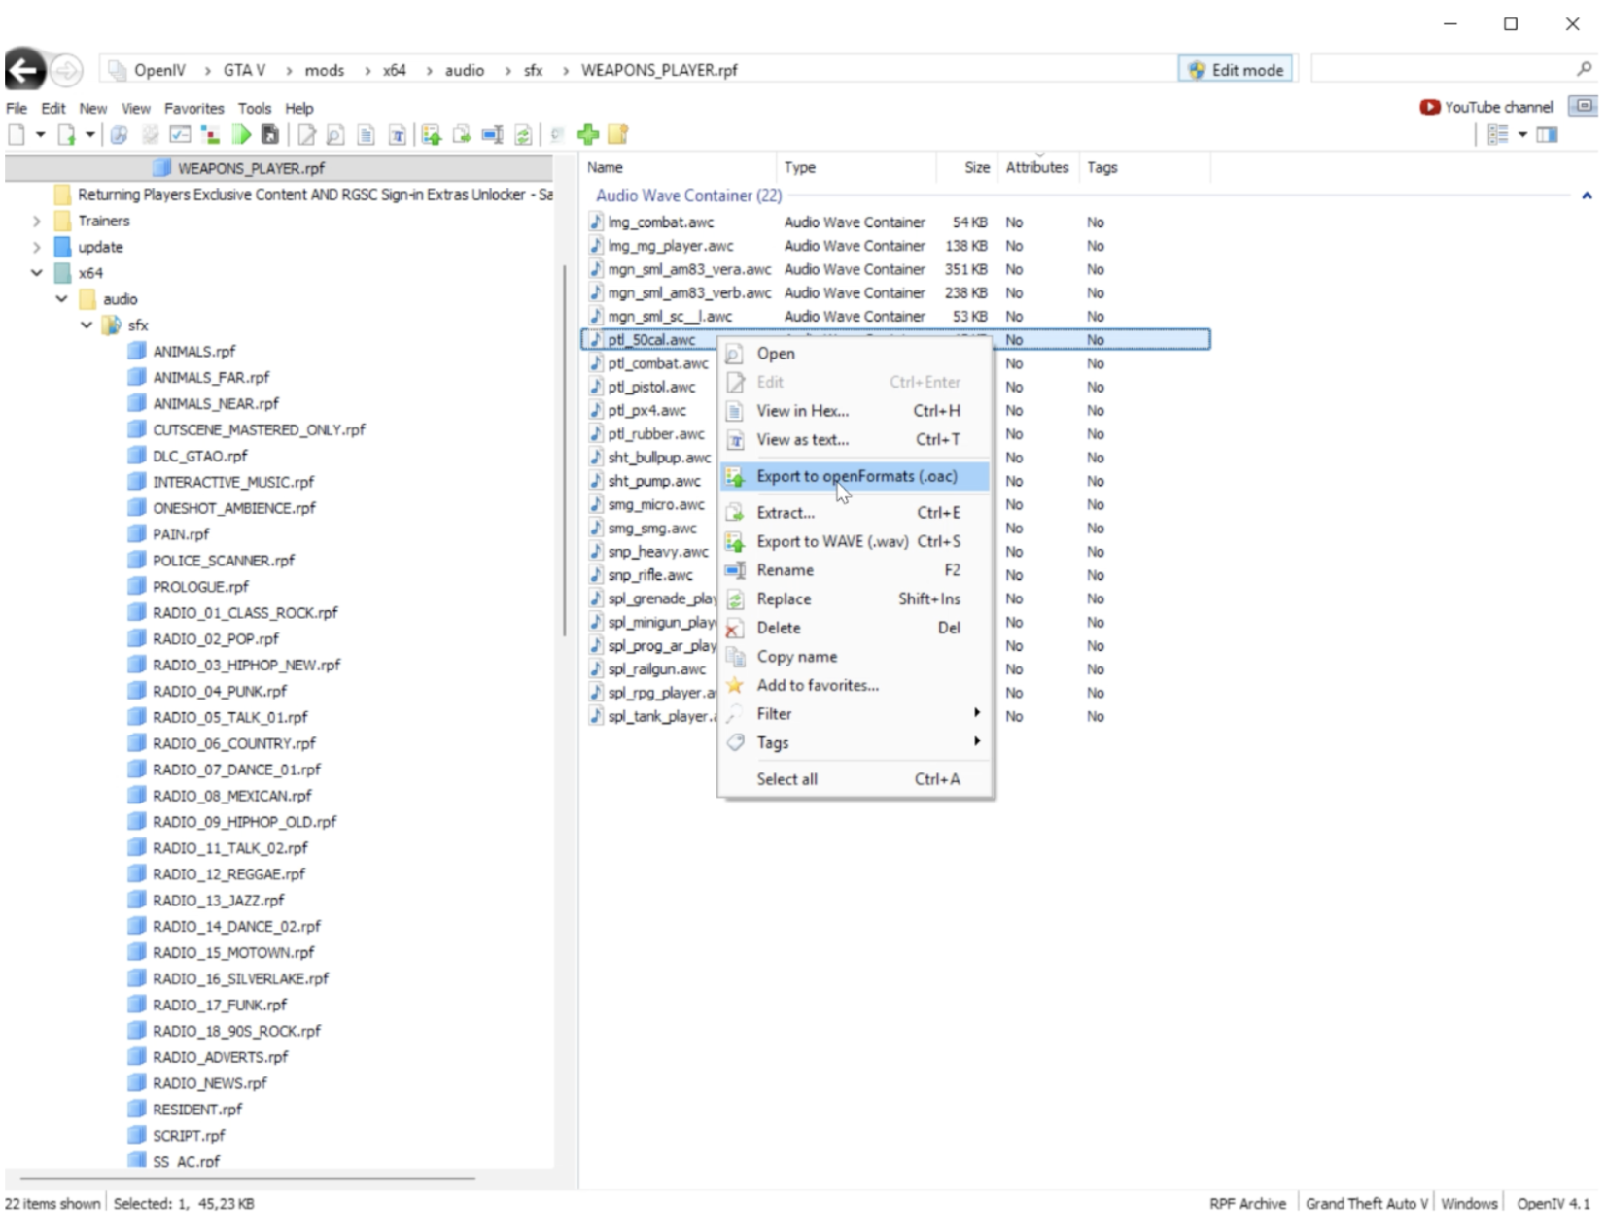Toggle Edit mode on

(x=1236, y=69)
